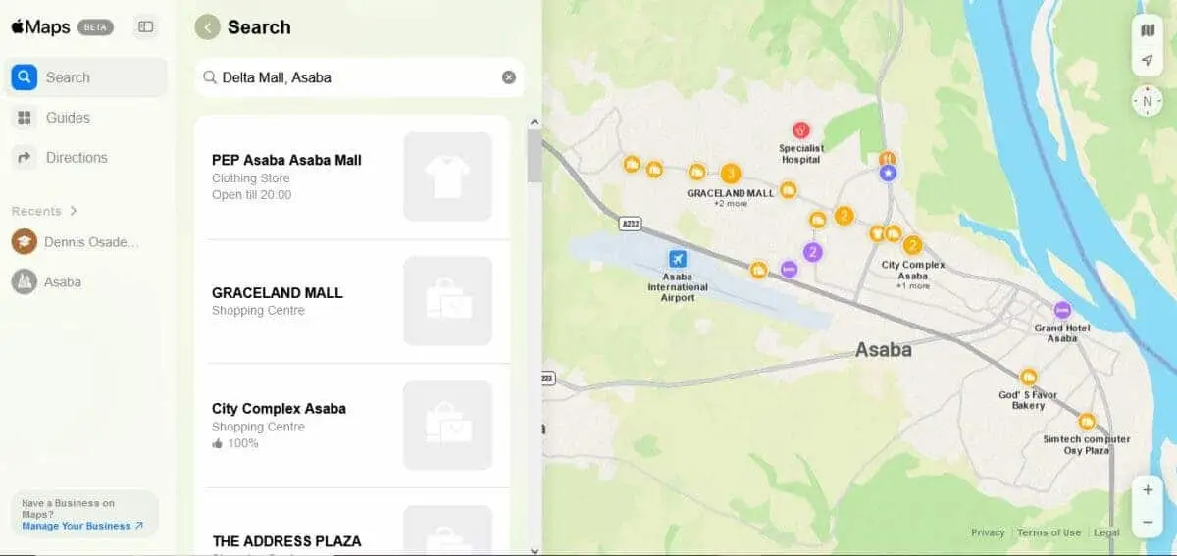This screenshot has height=556, width=1177.
Task: Click the results list scroll-down arrow
Action: [535, 549]
